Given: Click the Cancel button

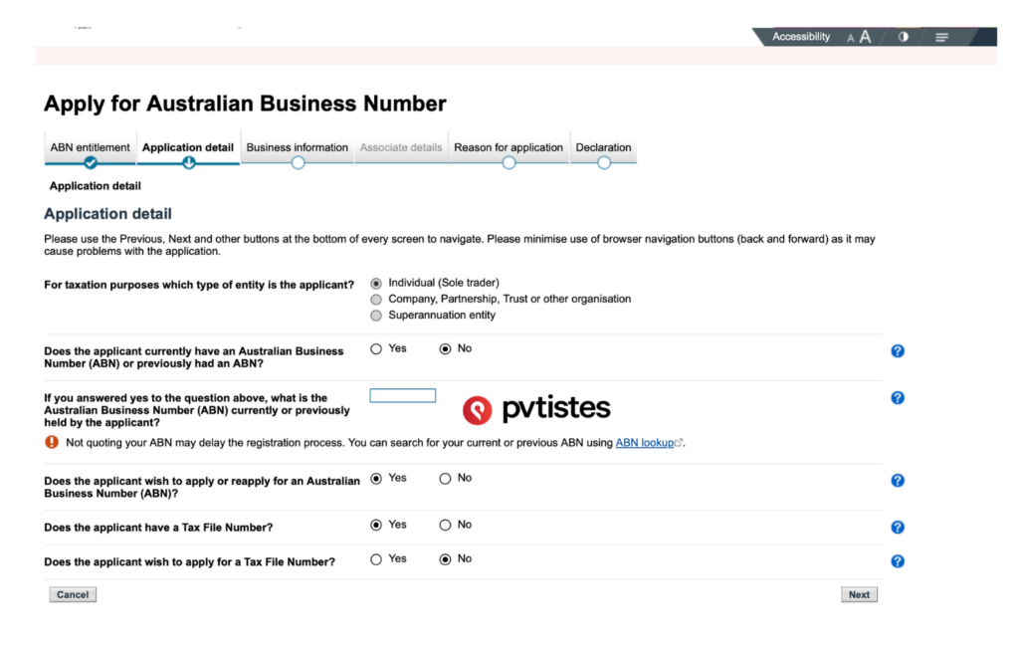Looking at the screenshot, I should pyautogui.click(x=72, y=594).
